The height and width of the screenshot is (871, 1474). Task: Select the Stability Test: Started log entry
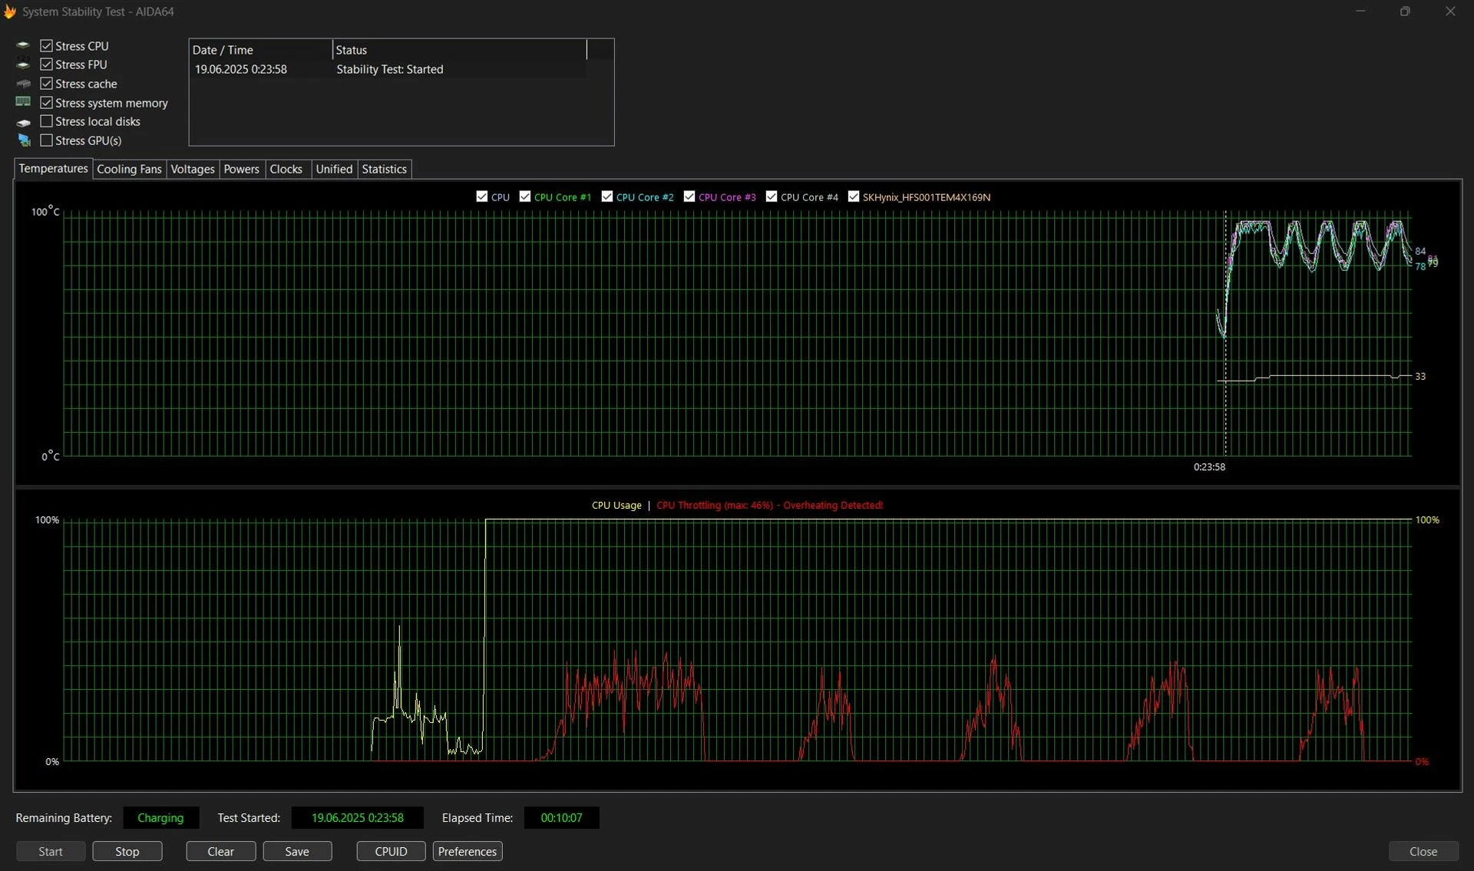click(x=389, y=69)
